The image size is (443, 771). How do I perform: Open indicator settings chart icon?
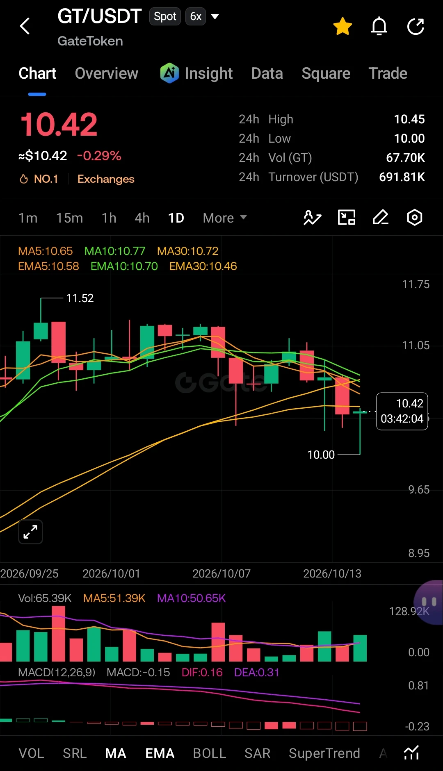point(411,753)
